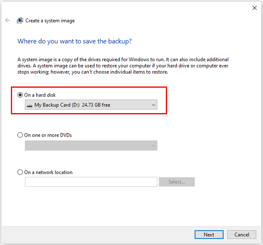Cancel the system image wizard
Viewport: 263px width, 245px height.
(x=242, y=234)
